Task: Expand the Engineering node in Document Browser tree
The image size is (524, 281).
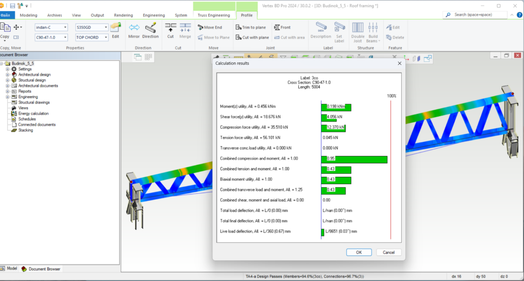Action: (7, 97)
